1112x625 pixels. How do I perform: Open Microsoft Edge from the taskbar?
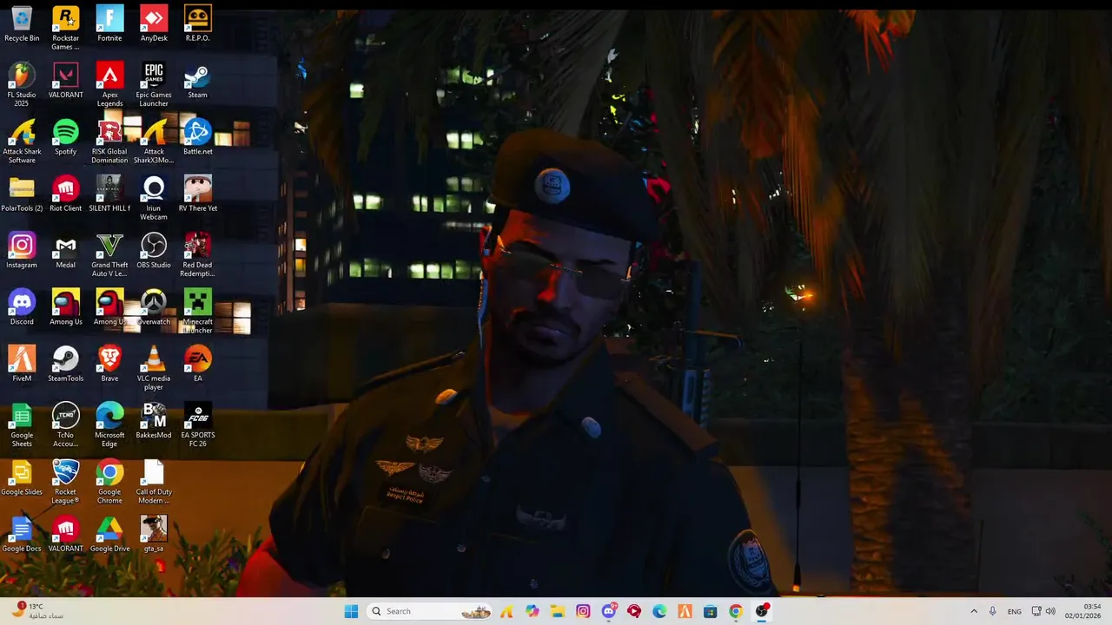[x=659, y=611]
